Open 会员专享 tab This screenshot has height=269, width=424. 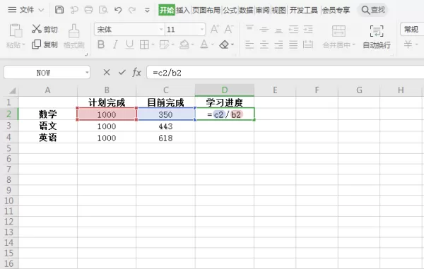pyautogui.click(x=336, y=11)
